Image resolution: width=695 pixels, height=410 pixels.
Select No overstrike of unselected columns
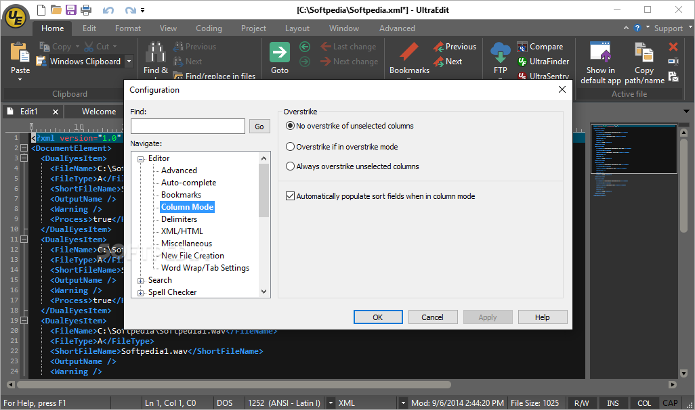tap(350, 126)
